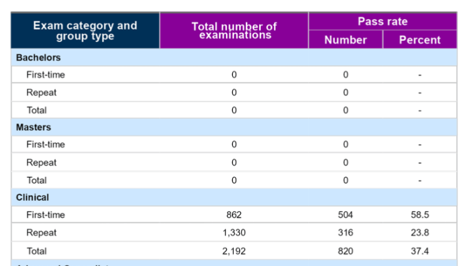Click Masters First-time examinations count '0'

(234, 144)
